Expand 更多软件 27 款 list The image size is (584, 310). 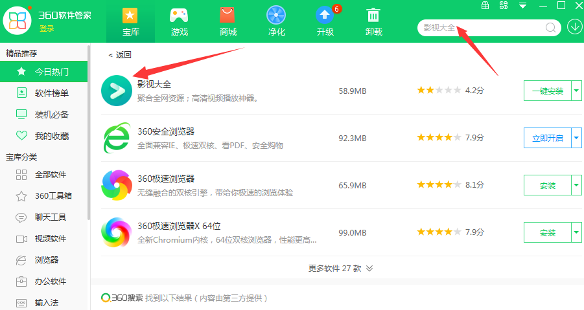(x=340, y=269)
